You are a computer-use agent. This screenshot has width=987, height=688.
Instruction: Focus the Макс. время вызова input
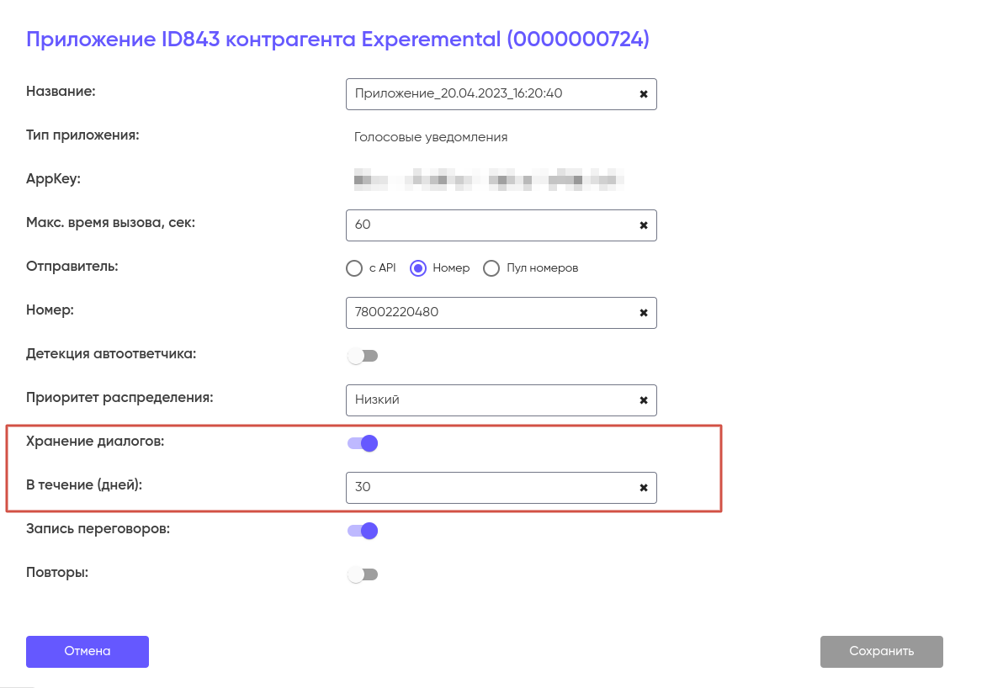[x=488, y=225]
